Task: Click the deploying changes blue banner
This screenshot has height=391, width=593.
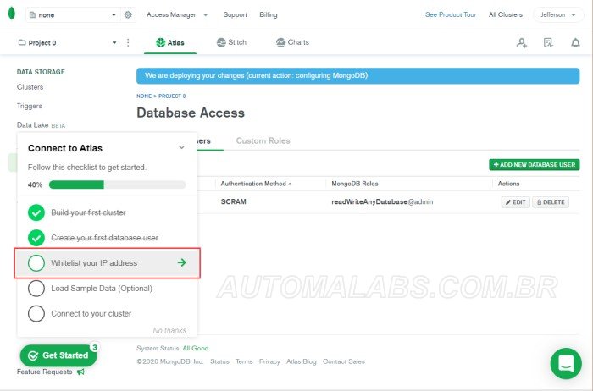Action: (357, 75)
